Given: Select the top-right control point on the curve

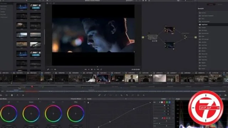Looking at the screenshot, I should [x=150, y=103].
